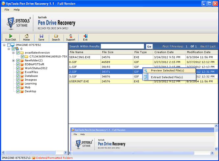Screen dimensions: 219x161
Task: Click tree panel scroll right arrow
Action: 65,152
